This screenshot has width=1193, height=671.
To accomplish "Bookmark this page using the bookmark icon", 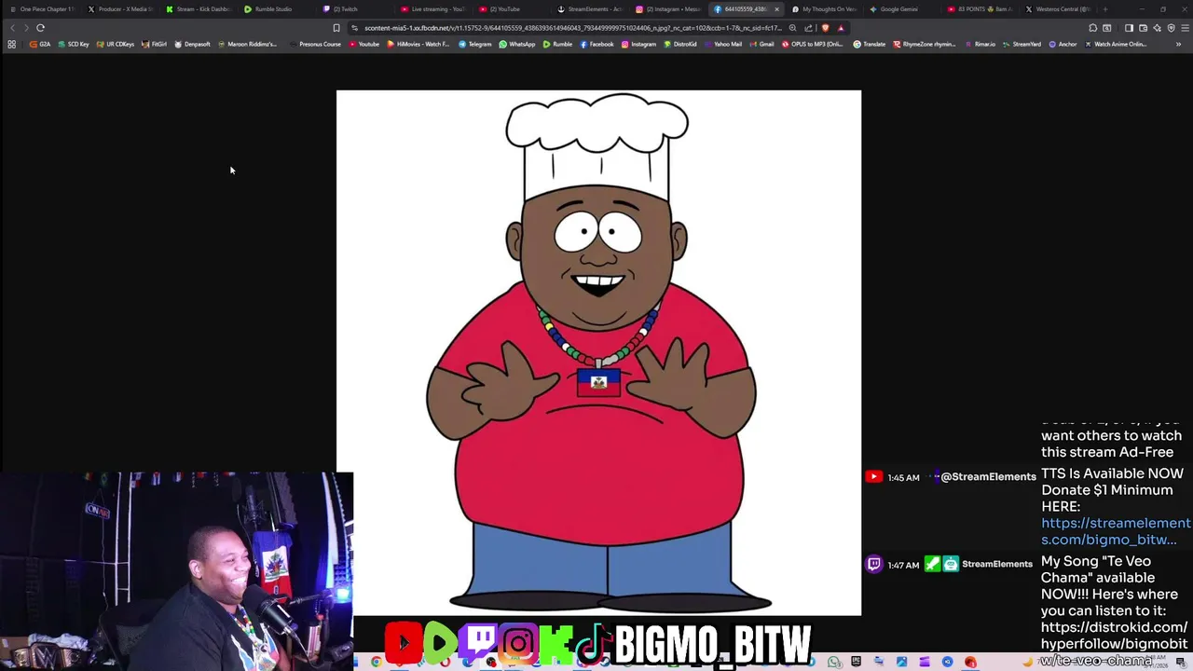I will point(336,28).
